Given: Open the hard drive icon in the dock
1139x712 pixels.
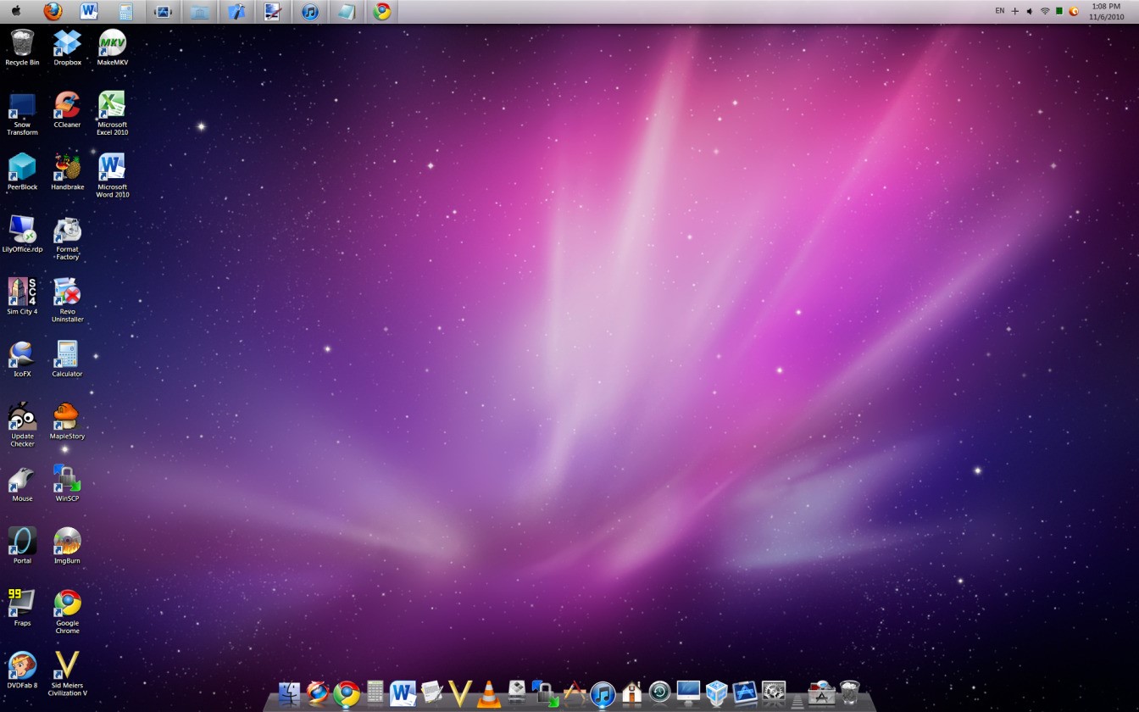Looking at the screenshot, I should 517,693.
